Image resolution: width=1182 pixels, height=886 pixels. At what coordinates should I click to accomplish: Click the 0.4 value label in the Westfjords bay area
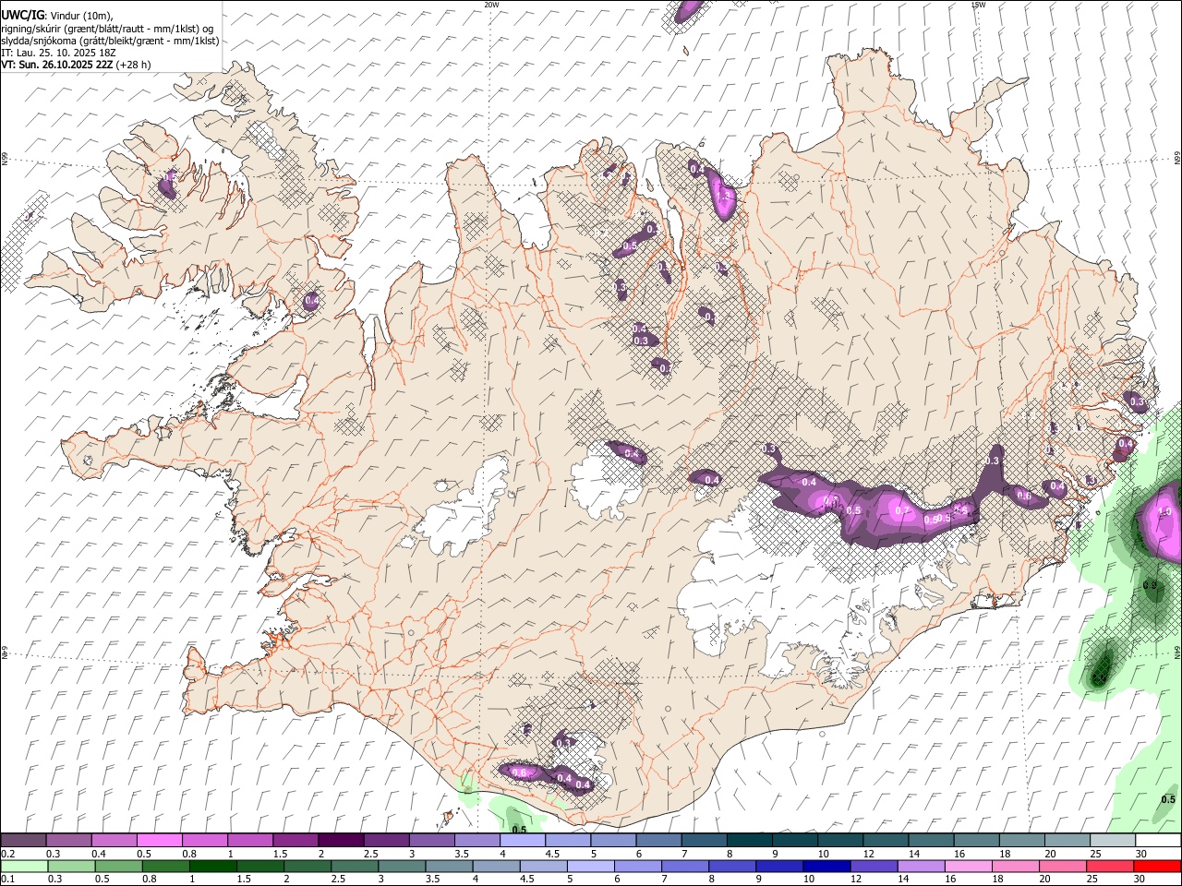point(311,300)
